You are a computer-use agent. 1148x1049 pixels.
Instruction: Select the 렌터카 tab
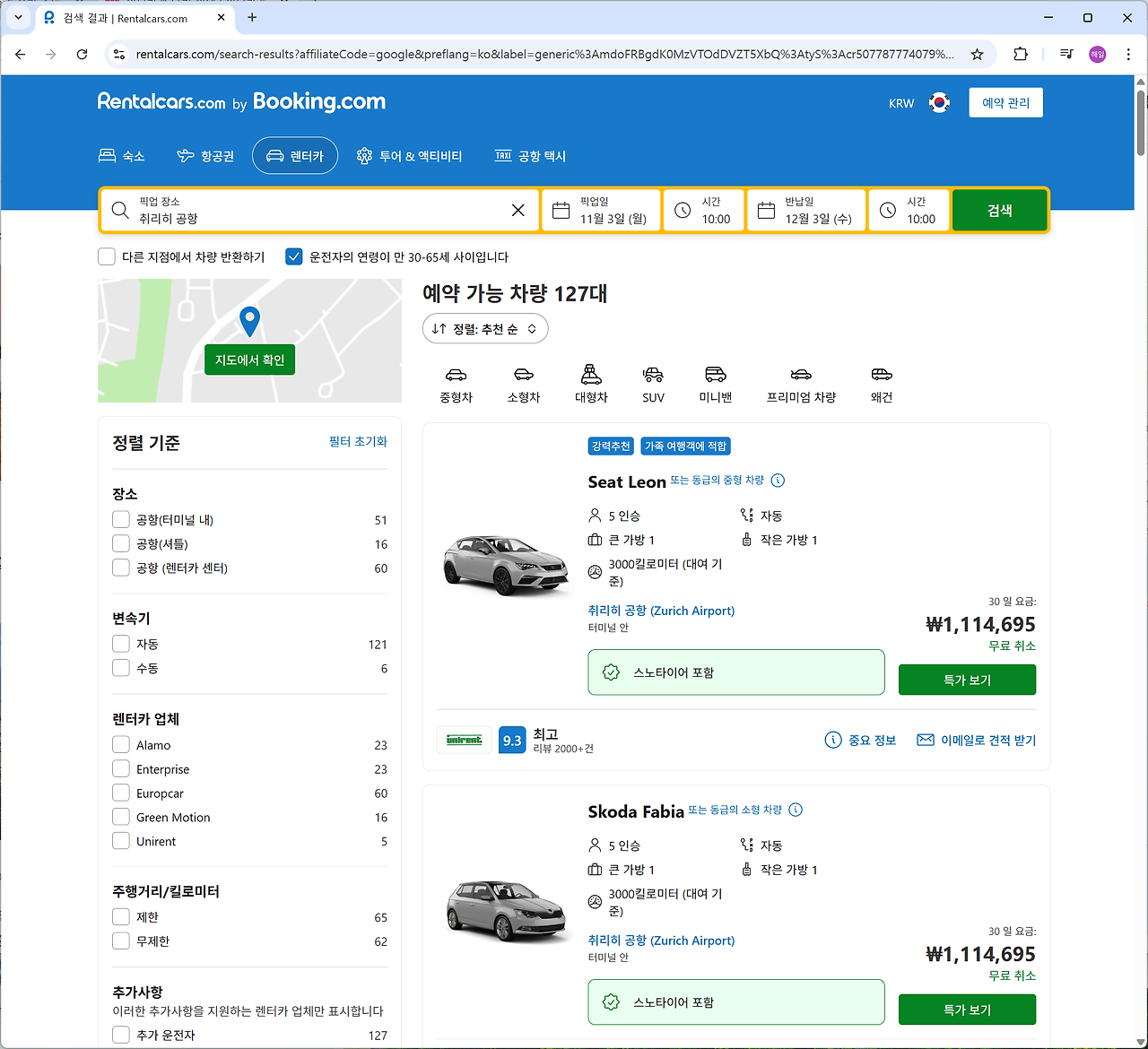click(295, 156)
